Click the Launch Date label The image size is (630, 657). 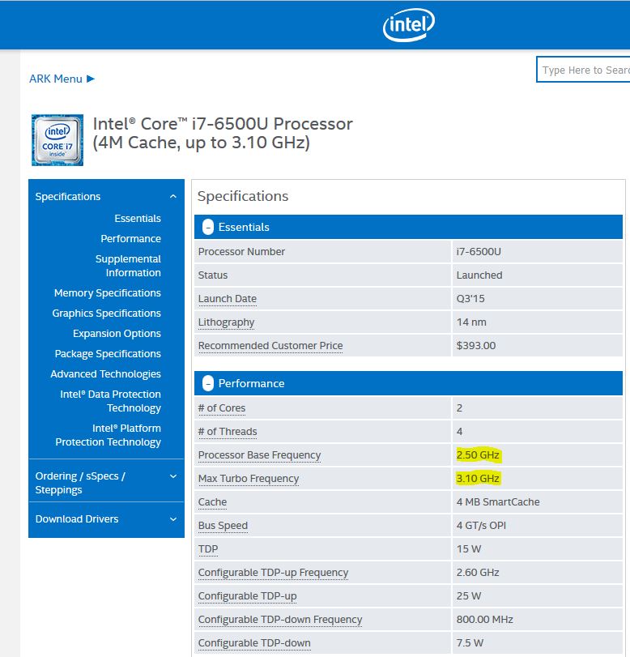click(x=227, y=299)
